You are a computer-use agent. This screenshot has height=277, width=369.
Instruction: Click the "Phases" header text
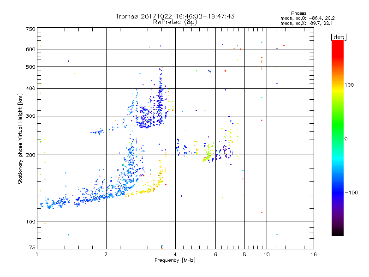point(298,13)
